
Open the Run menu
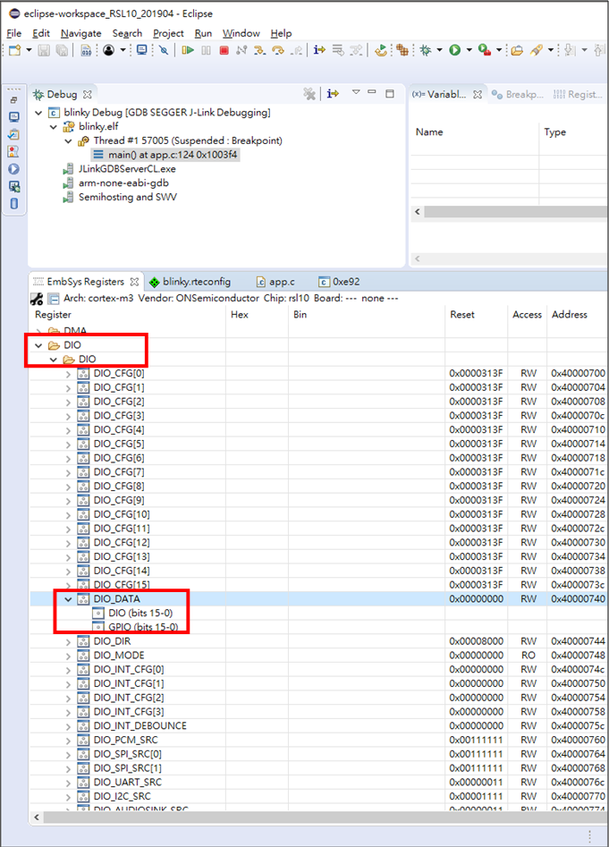[203, 33]
